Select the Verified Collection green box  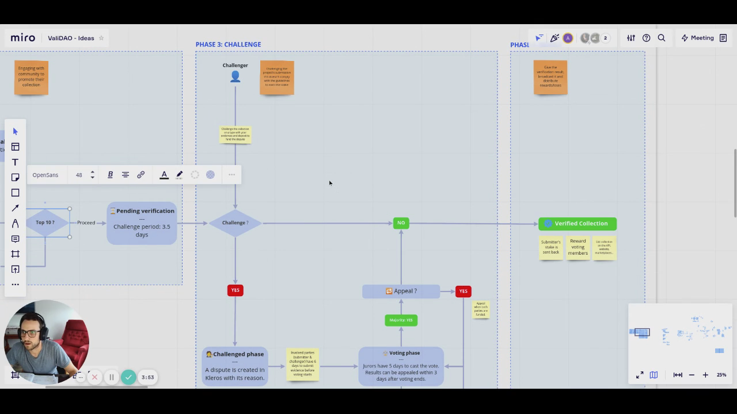[578, 224]
